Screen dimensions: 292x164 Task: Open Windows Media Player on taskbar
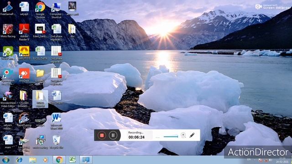(45, 160)
